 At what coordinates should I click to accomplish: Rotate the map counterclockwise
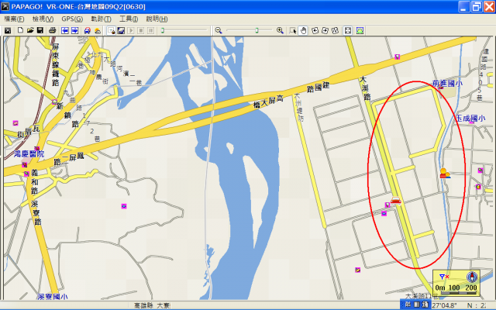pos(315,30)
